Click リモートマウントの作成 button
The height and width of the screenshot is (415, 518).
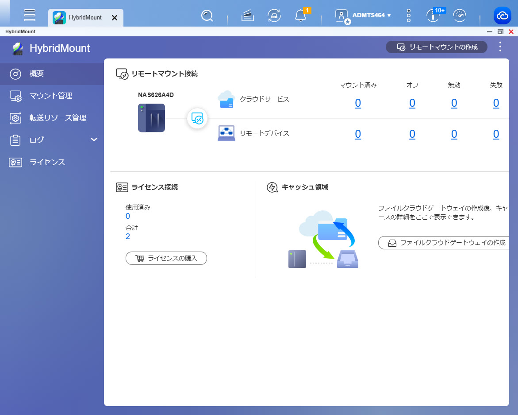437,47
